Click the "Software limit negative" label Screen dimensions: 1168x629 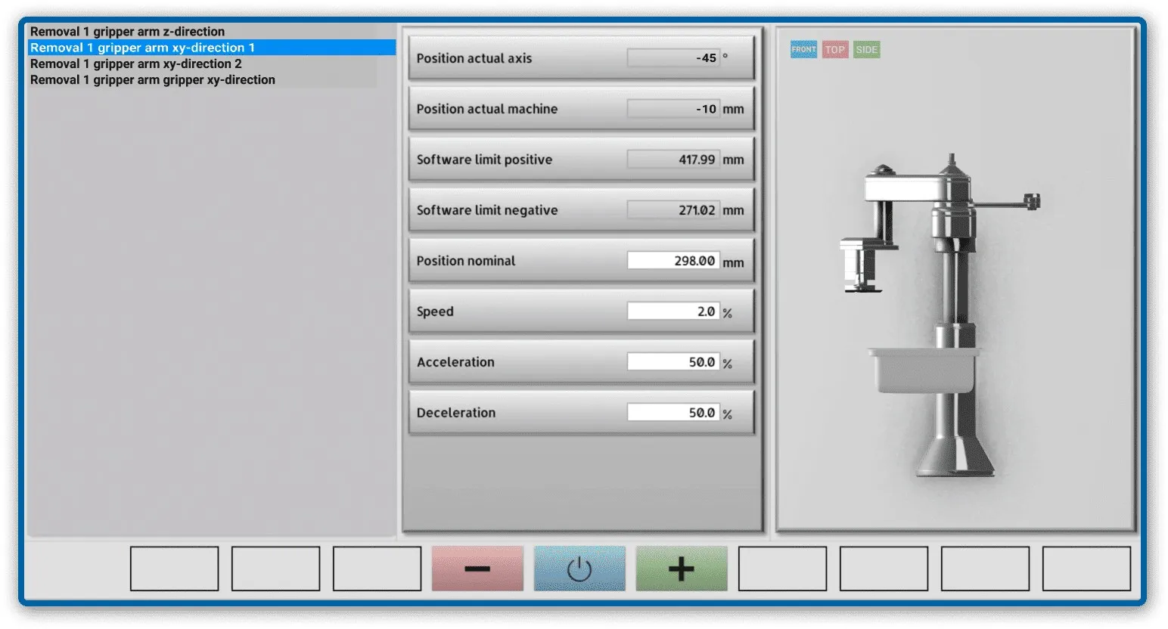point(487,210)
